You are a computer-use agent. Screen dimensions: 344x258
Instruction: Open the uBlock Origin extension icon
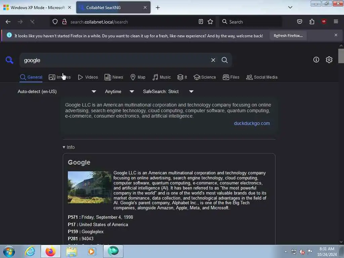(x=324, y=21)
